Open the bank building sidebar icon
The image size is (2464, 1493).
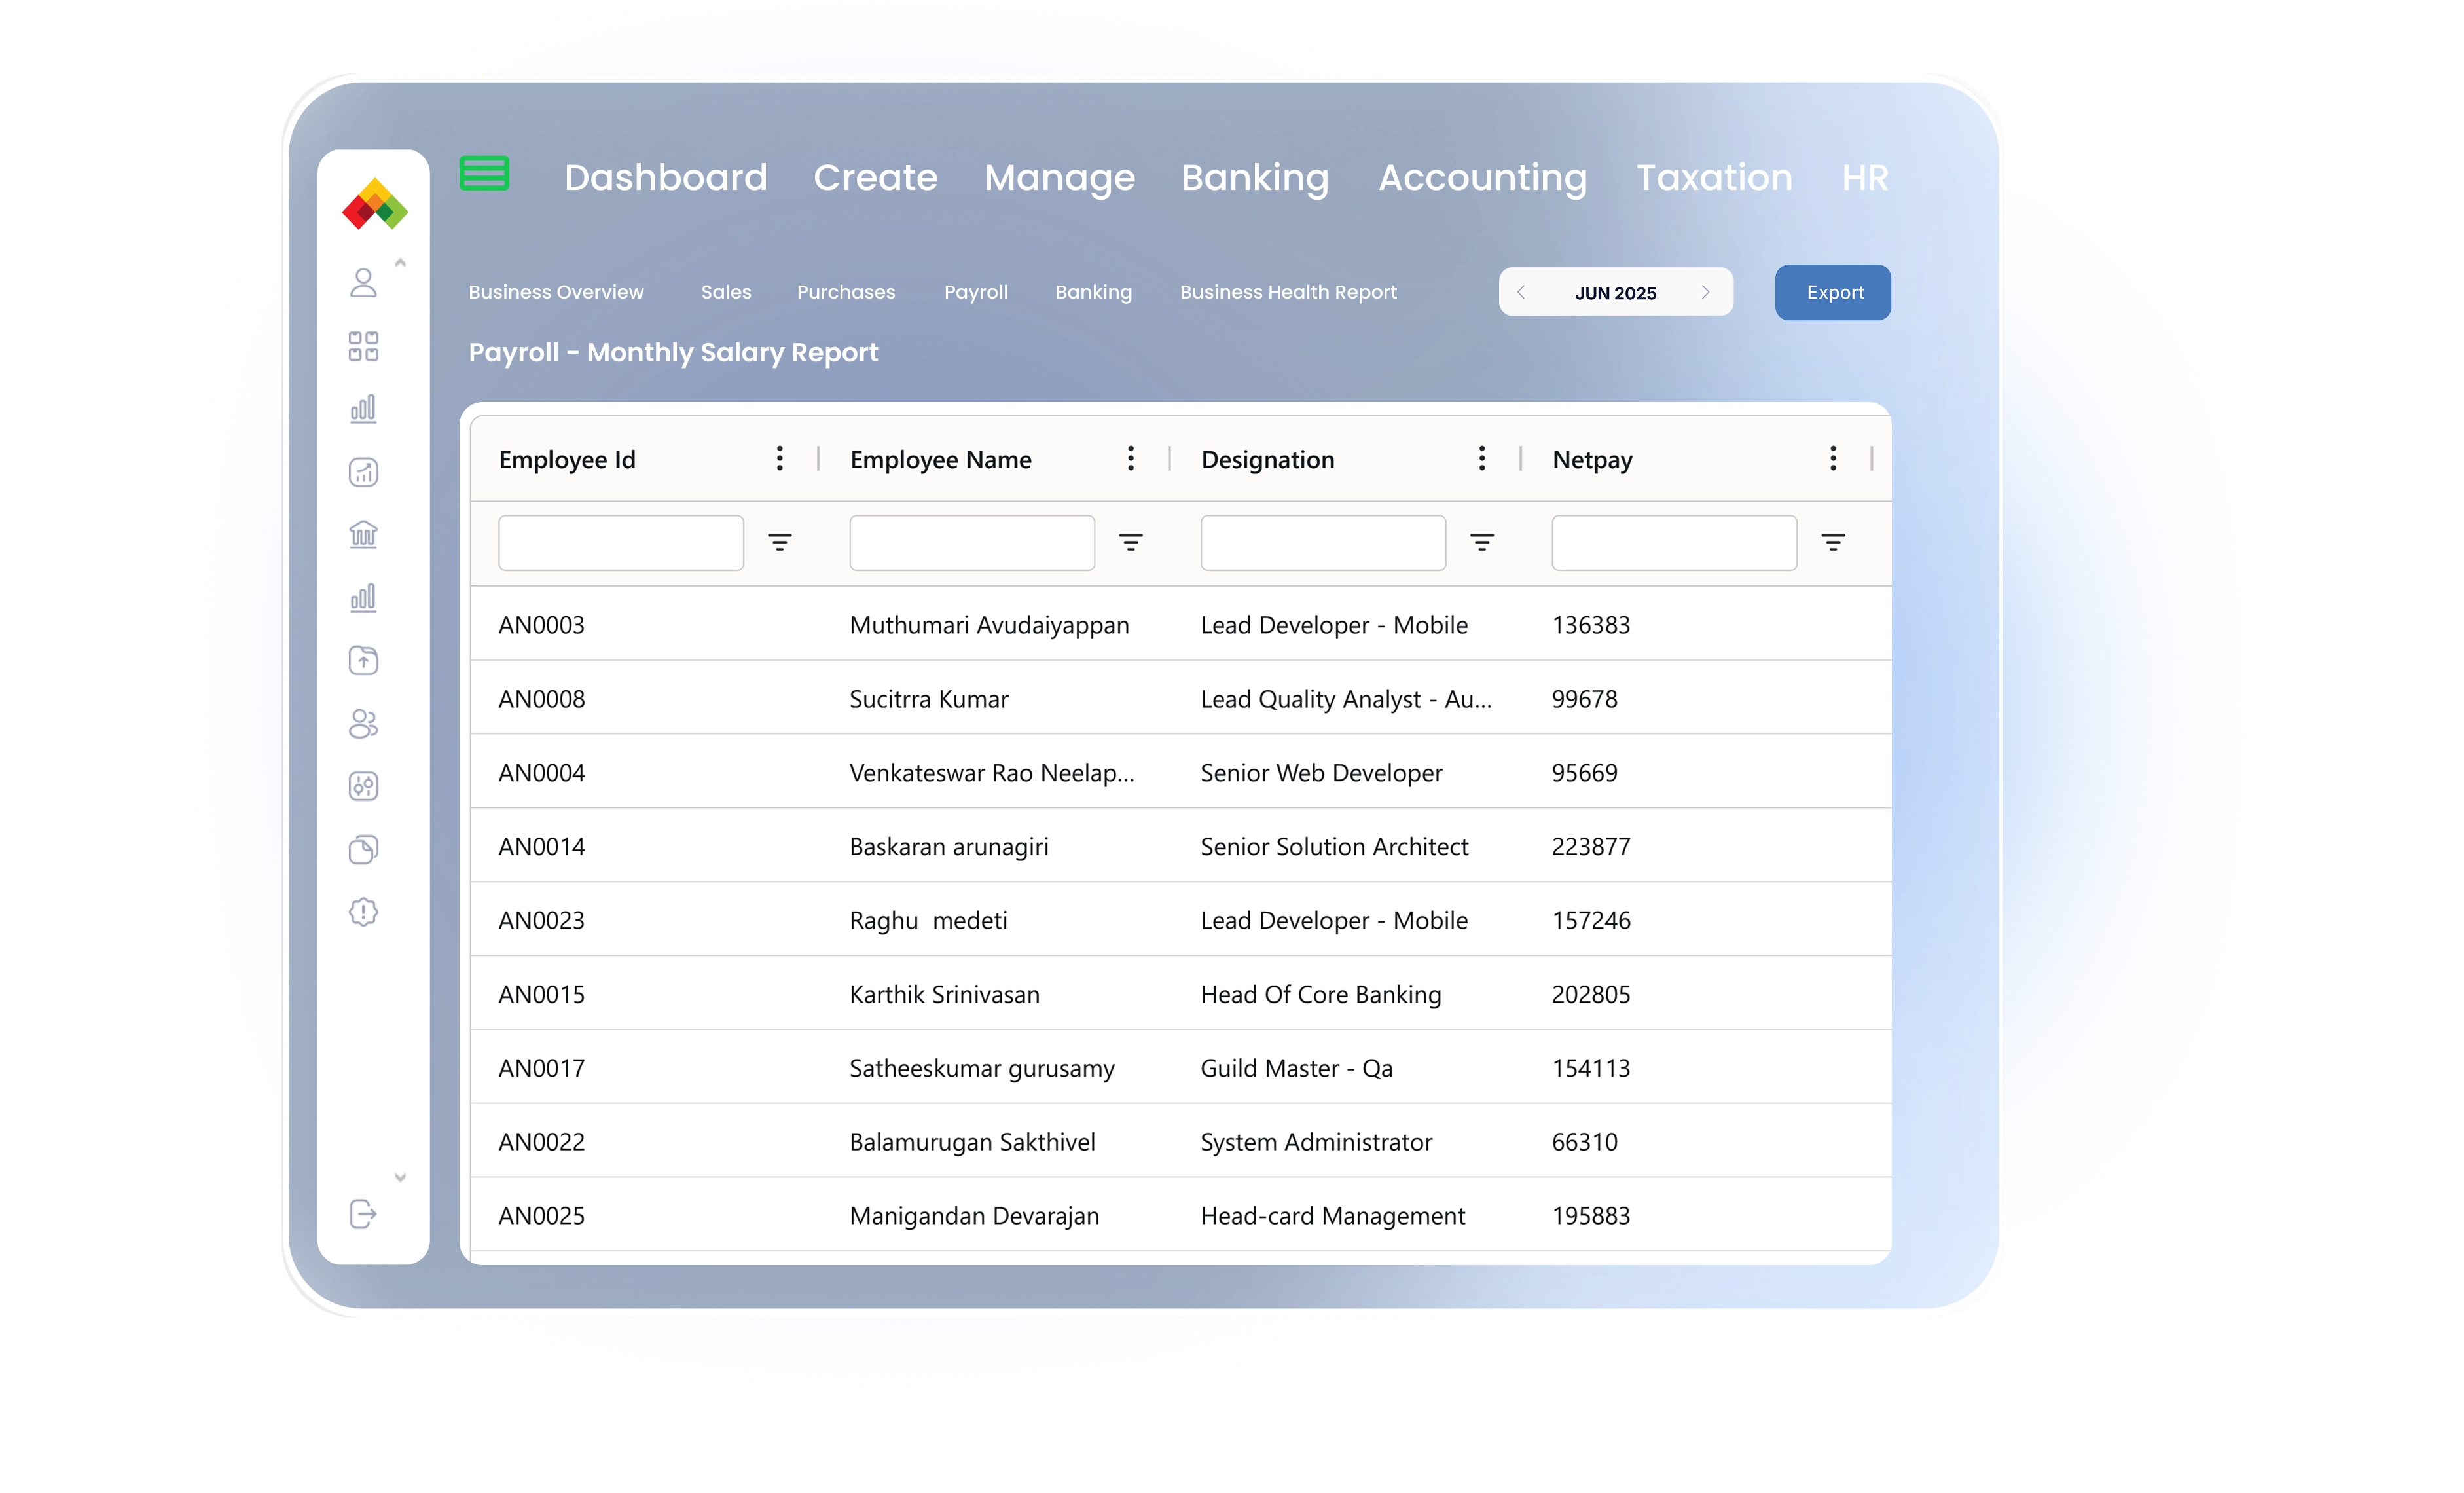(363, 534)
